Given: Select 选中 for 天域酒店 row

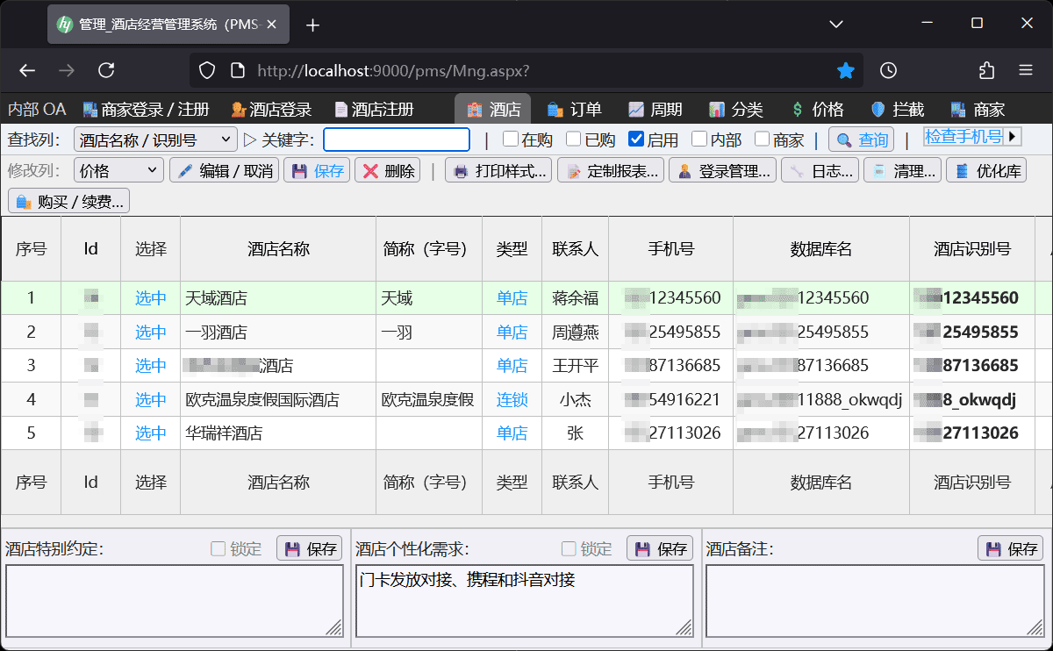Looking at the screenshot, I should pyautogui.click(x=150, y=297).
